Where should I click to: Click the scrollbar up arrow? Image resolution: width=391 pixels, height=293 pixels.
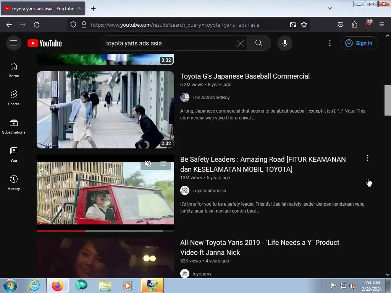point(388,35)
